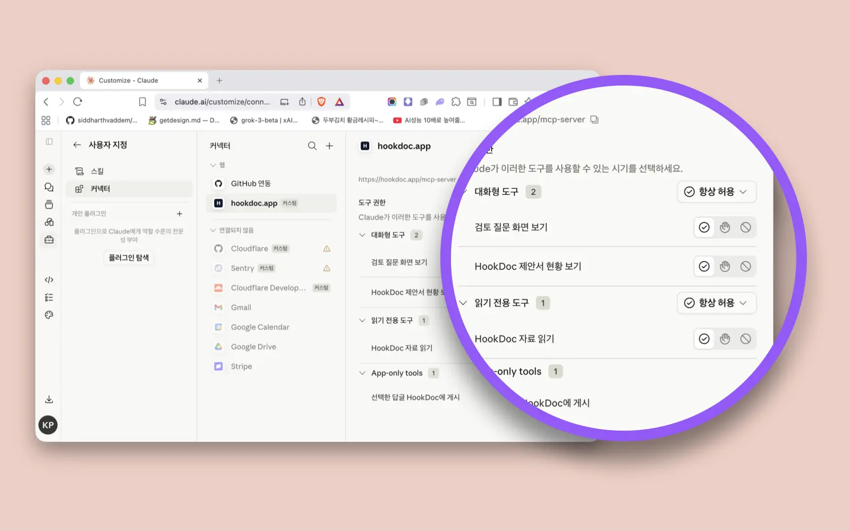Search connectors with the magnifier icon

click(x=312, y=145)
